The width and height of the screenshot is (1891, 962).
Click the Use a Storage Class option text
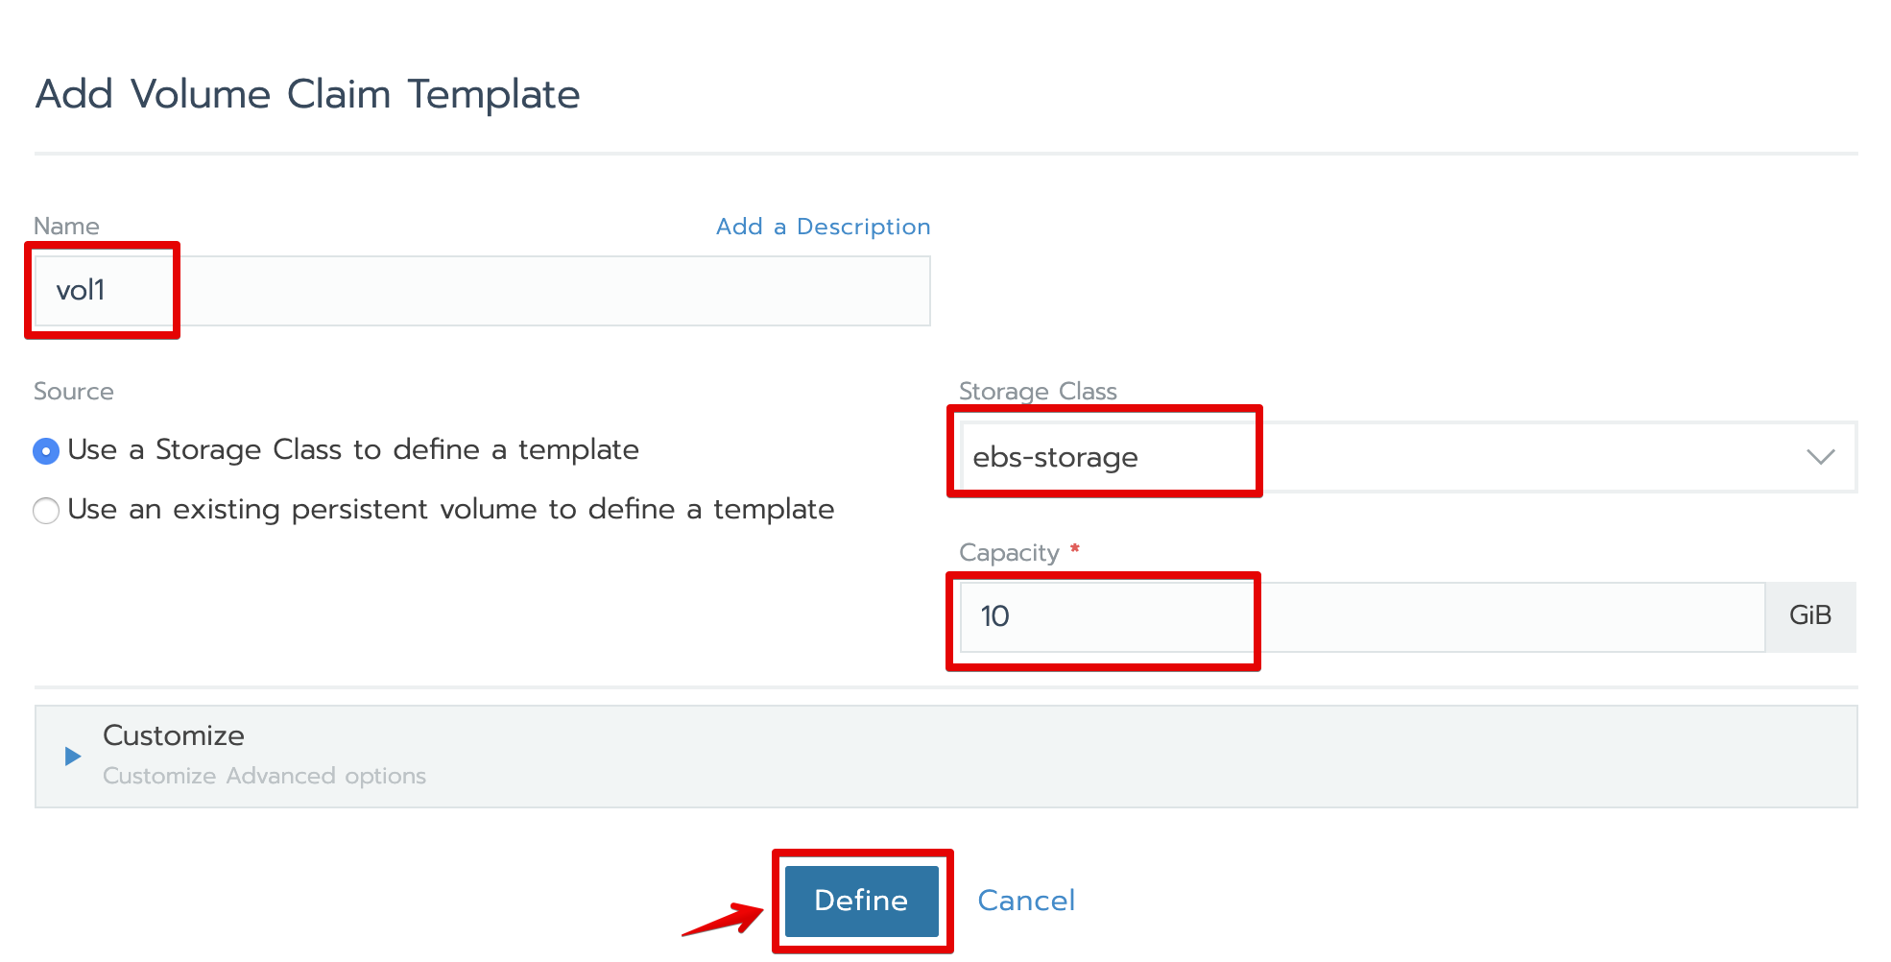pyautogui.click(x=353, y=450)
